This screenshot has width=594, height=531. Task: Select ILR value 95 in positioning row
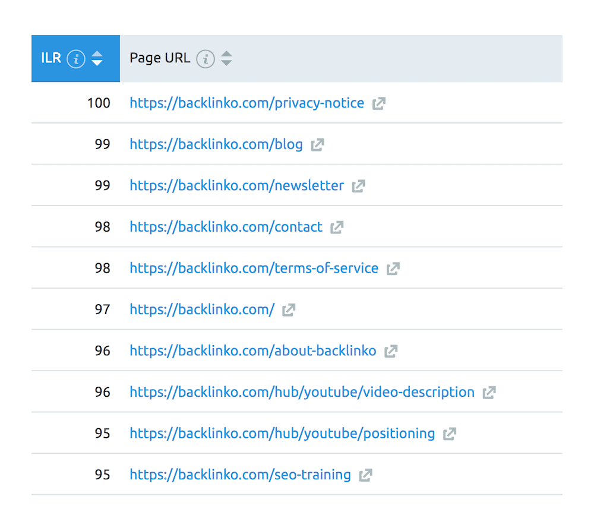[102, 433]
